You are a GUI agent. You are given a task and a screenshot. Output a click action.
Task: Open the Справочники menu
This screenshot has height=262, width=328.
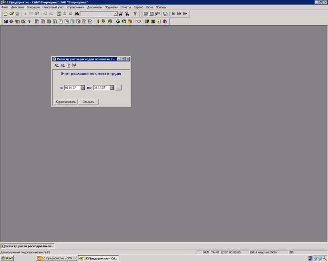click(75, 7)
